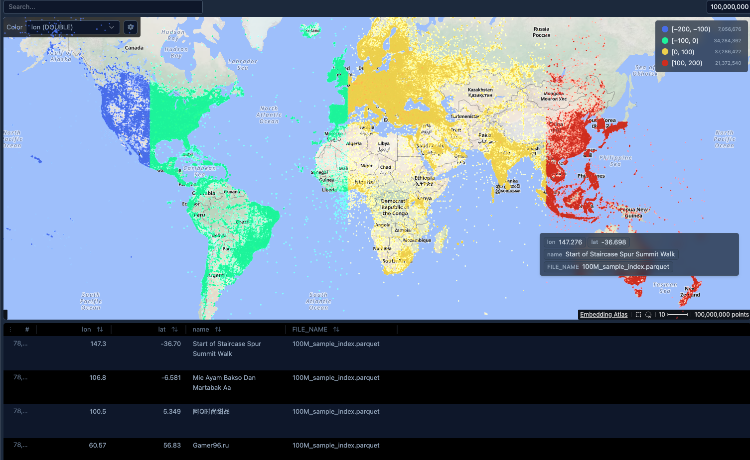This screenshot has width=750, height=460.
Task: Click the # column header
Action: coord(27,330)
